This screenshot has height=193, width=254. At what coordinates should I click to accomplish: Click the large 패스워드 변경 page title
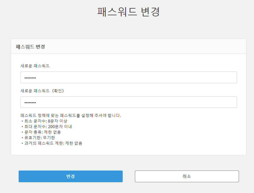coord(128,12)
